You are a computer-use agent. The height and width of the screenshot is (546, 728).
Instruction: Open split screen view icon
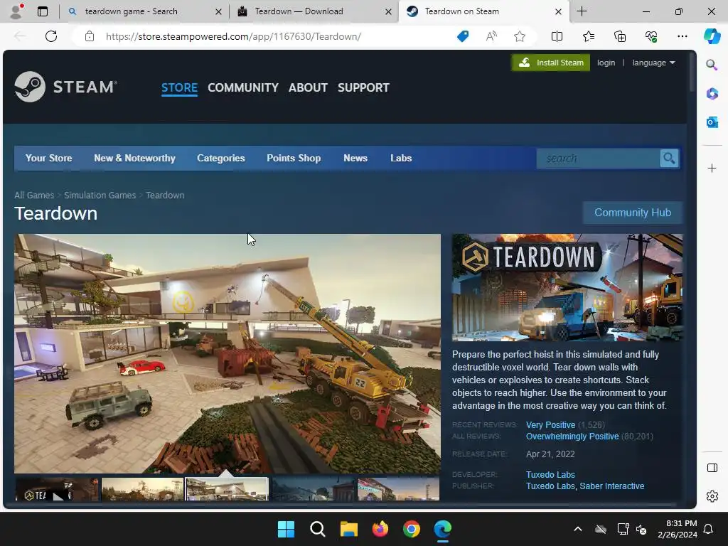tap(557, 36)
